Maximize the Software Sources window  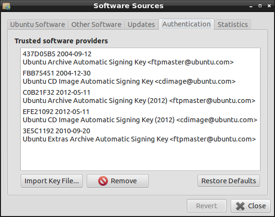coord(260,6)
